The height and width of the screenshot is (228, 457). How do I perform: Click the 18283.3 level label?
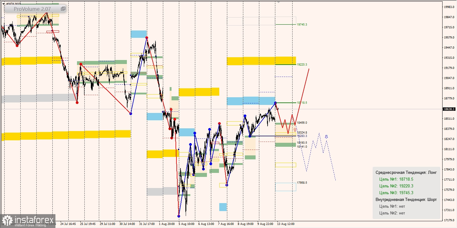[x=302, y=136]
